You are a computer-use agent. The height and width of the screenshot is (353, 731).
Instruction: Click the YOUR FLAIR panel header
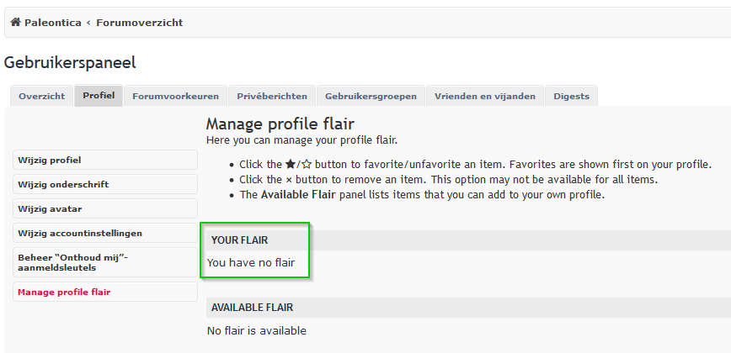239,240
